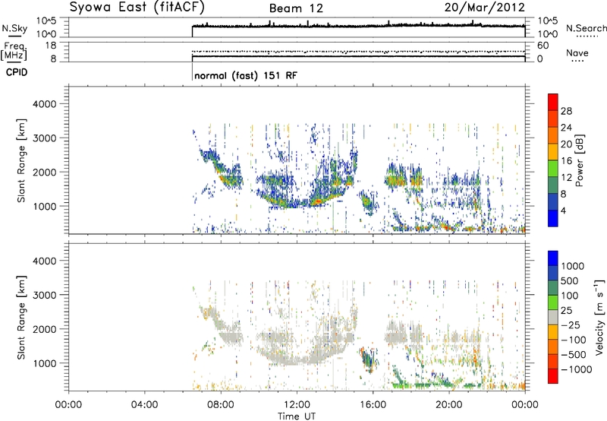
Task: Click the 'Time UT' axis title
Action: point(297,416)
